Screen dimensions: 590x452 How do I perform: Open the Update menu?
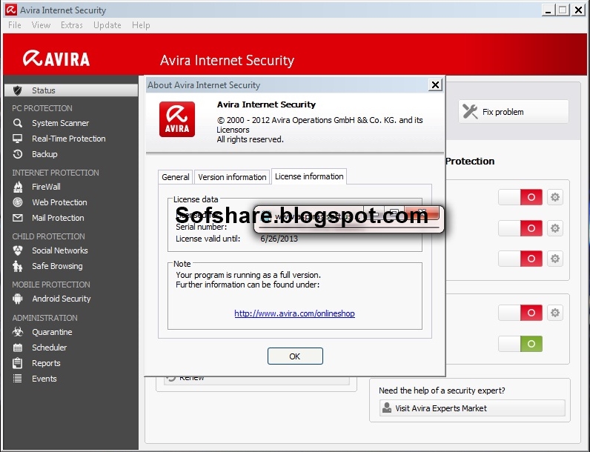(x=107, y=25)
